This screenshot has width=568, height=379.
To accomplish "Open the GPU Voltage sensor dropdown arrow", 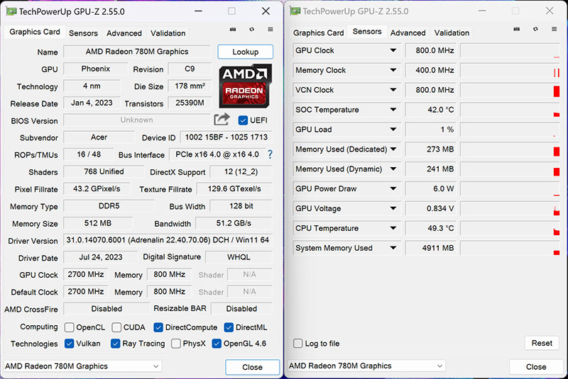I will point(393,208).
